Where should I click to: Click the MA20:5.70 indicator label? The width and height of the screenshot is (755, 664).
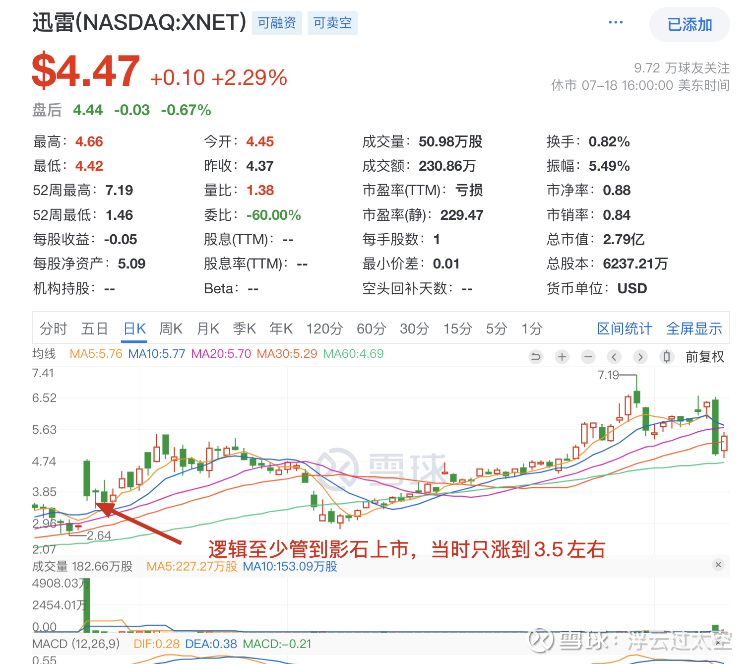(221, 354)
